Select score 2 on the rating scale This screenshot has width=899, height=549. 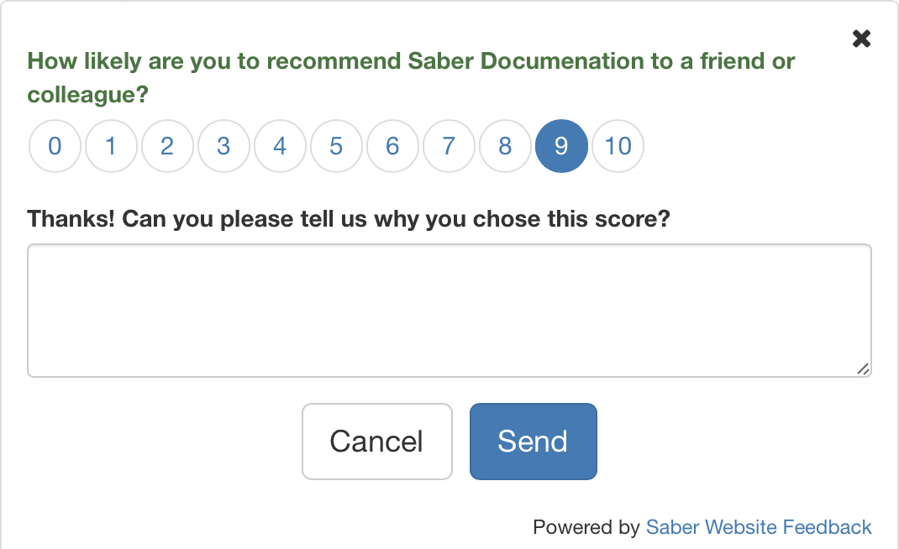click(x=167, y=146)
